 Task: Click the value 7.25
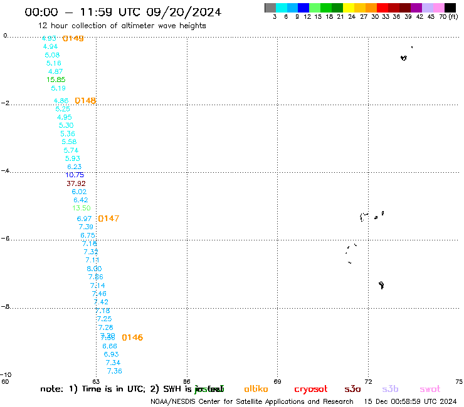point(105,319)
